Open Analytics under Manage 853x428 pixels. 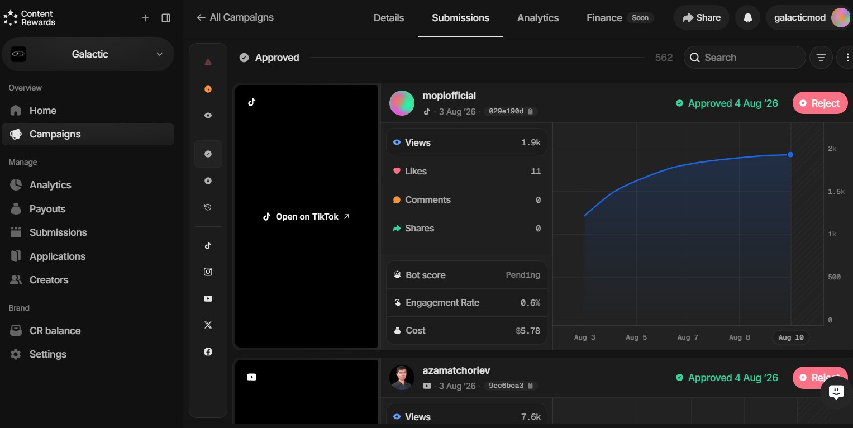88,185
